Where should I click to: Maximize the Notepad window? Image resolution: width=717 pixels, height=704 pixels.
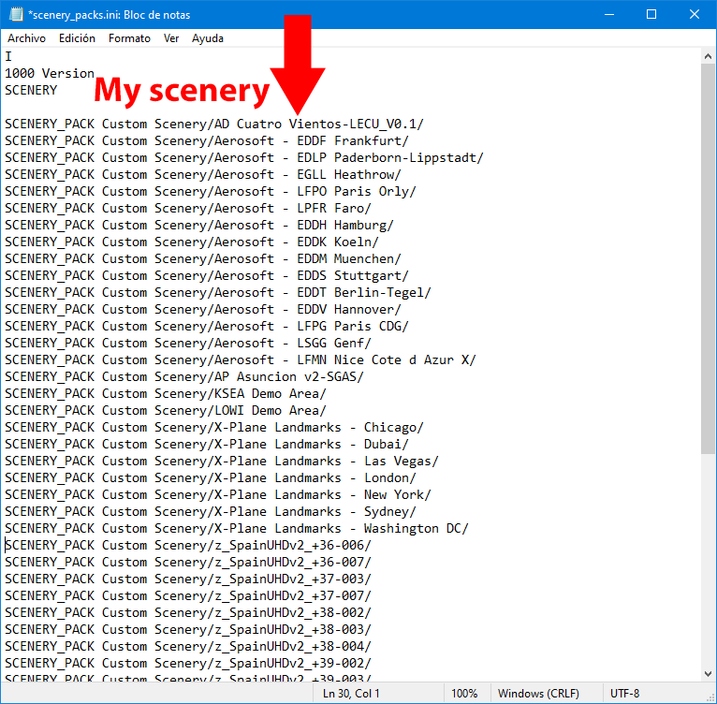coord(651,15)
